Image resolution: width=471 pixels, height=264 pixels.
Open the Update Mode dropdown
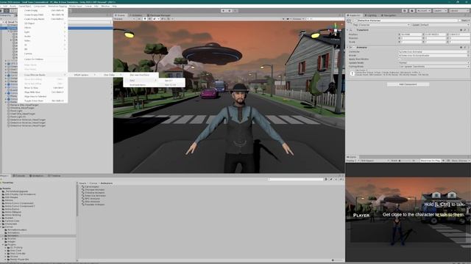click(x=433, y=63)
